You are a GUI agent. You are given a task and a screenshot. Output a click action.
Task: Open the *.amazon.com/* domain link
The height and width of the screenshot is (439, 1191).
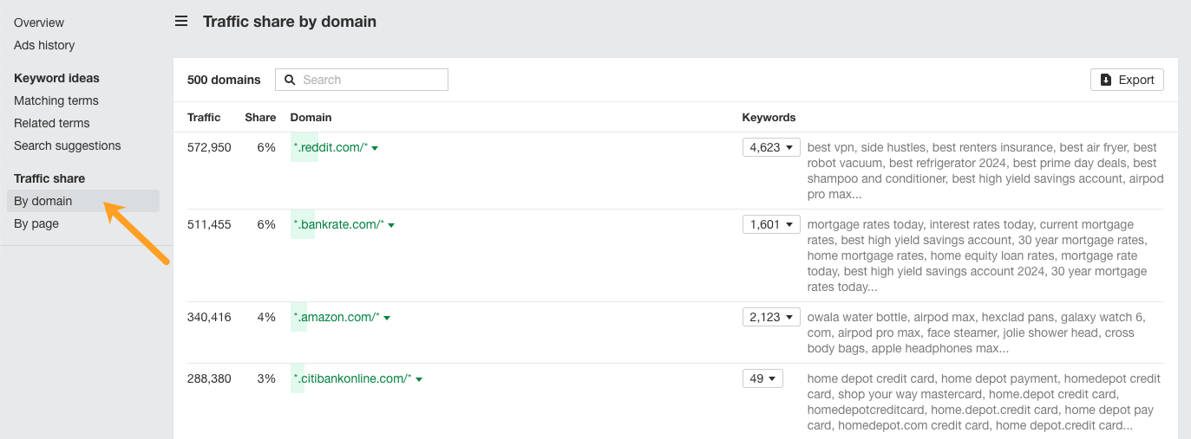pyautogui.click(x=337, y=317)
